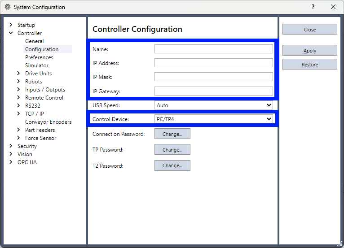
Task: Open the Simulator tree item
Action: coord(37,65)
